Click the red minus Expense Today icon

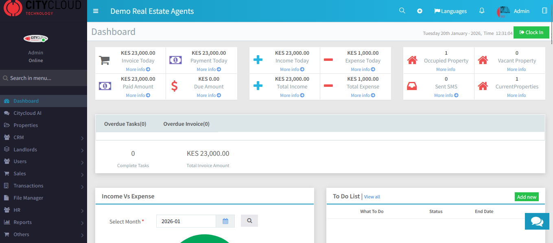[x=328, y=60]
